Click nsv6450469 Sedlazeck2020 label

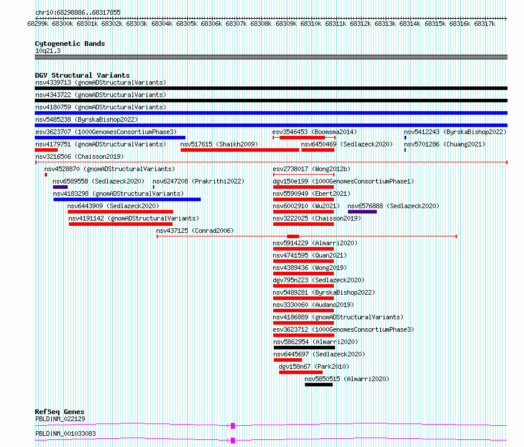pyautogui.click(x=347, y=144)
